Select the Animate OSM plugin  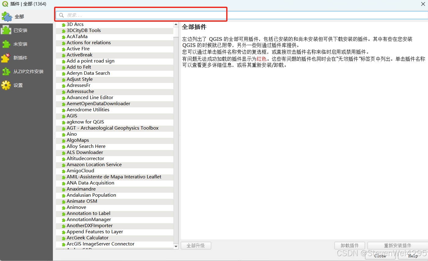tap(115, 201)
